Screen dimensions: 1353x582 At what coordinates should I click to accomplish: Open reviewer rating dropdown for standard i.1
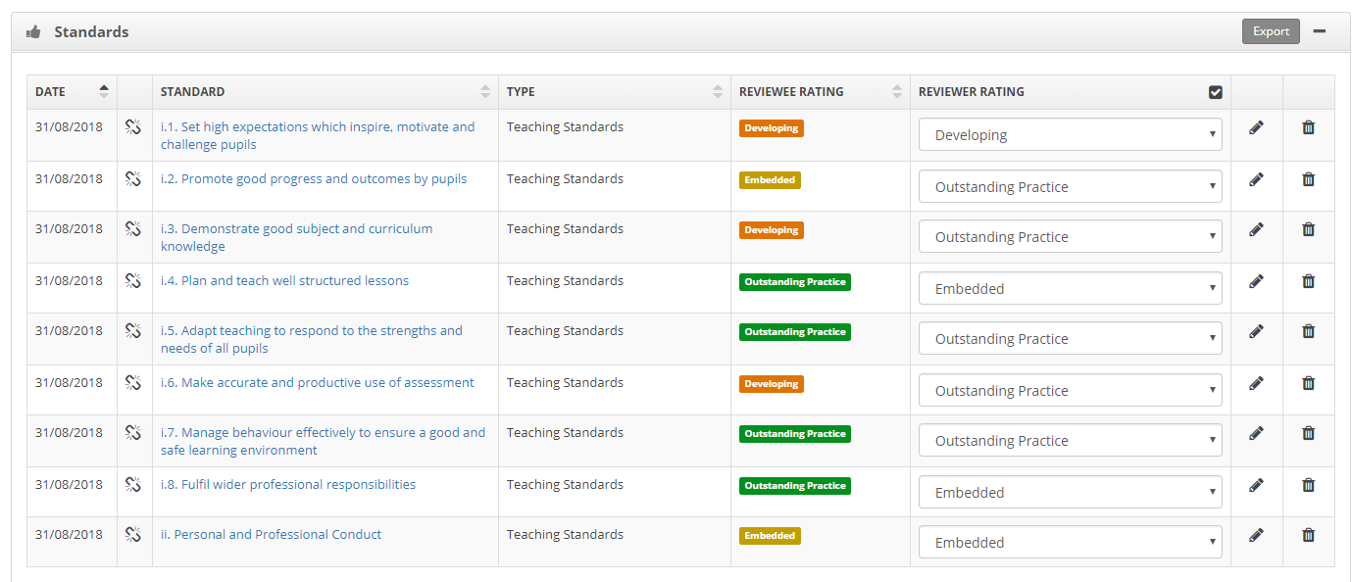click(x=1070, y=135)
